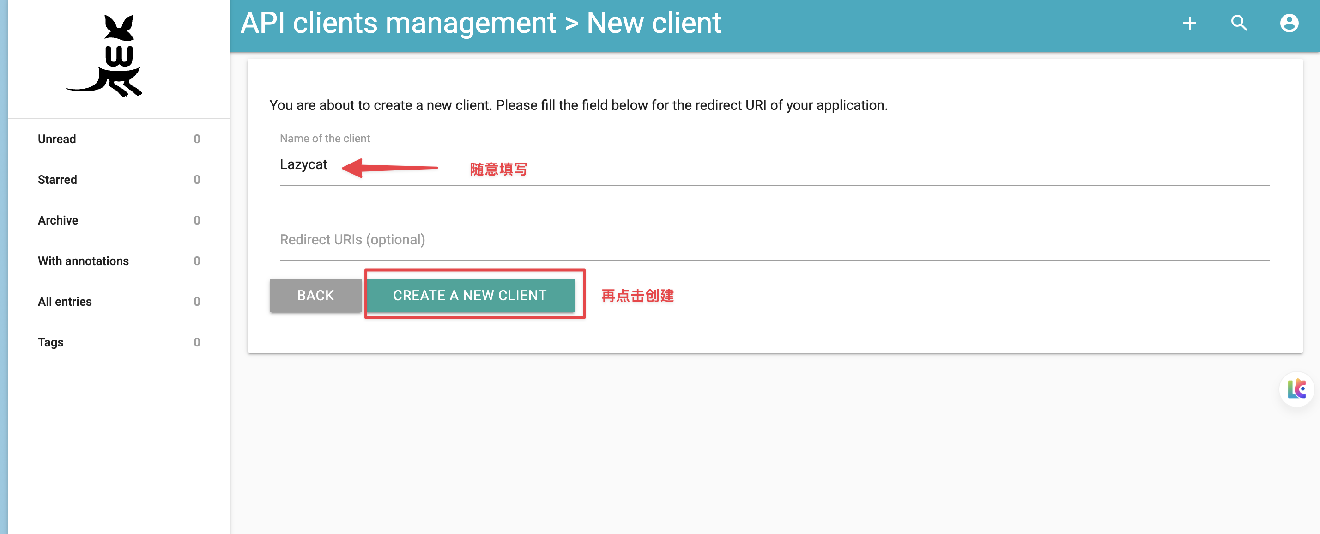Click the Starred count number

197,180
